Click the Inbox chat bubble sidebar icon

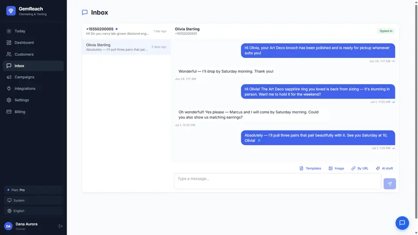(x=9, y=66)
